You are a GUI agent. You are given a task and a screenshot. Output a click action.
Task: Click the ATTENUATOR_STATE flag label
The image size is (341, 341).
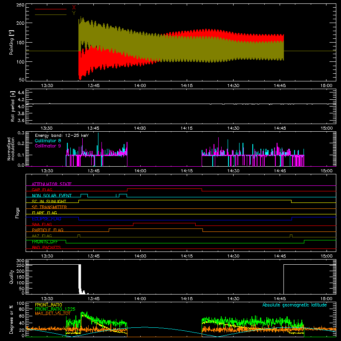[52, 184]
